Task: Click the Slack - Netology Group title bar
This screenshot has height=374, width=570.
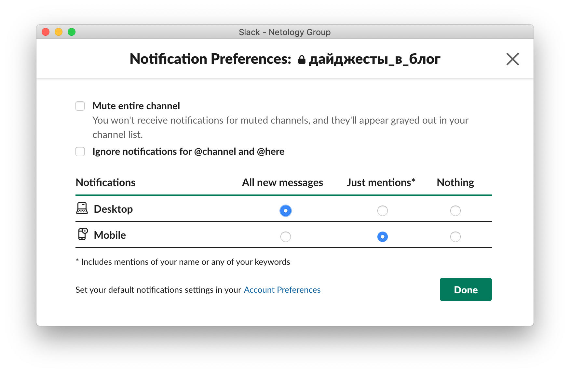Action: 285,32
